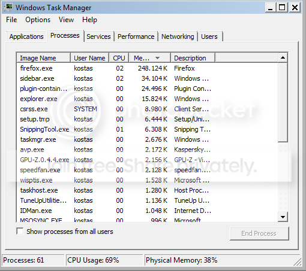
Task: Click the Kaspersky... description cell
Action: 192,150
